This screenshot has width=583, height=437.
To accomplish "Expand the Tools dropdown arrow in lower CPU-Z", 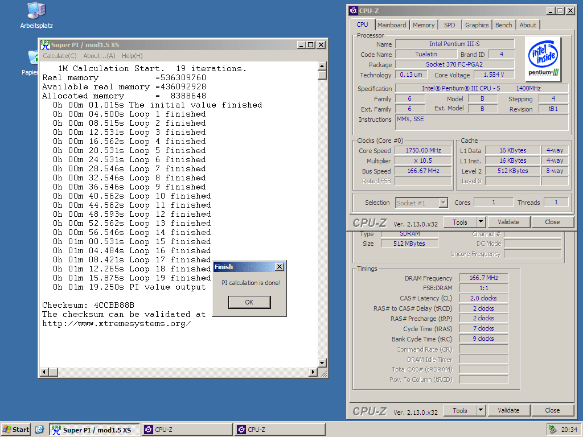I will [481, 410].
